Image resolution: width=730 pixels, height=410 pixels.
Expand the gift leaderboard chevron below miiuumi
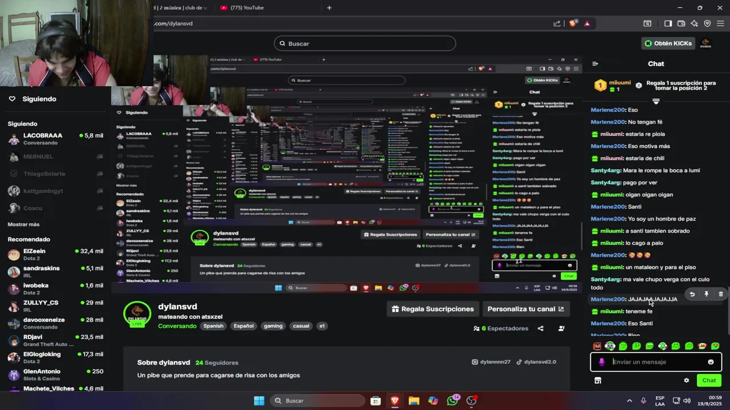coord(656,101)
